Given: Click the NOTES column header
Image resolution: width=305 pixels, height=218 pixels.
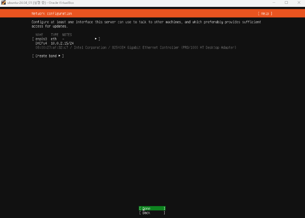Looking at the screenshot, I should click(67, 35).
